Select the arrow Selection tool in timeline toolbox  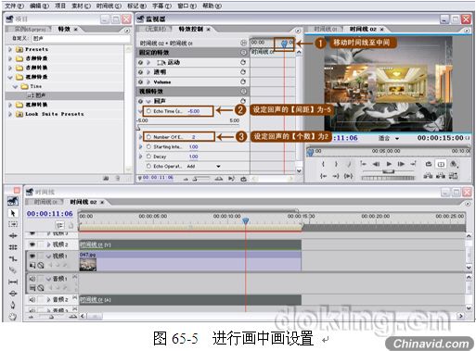(13, 213)
